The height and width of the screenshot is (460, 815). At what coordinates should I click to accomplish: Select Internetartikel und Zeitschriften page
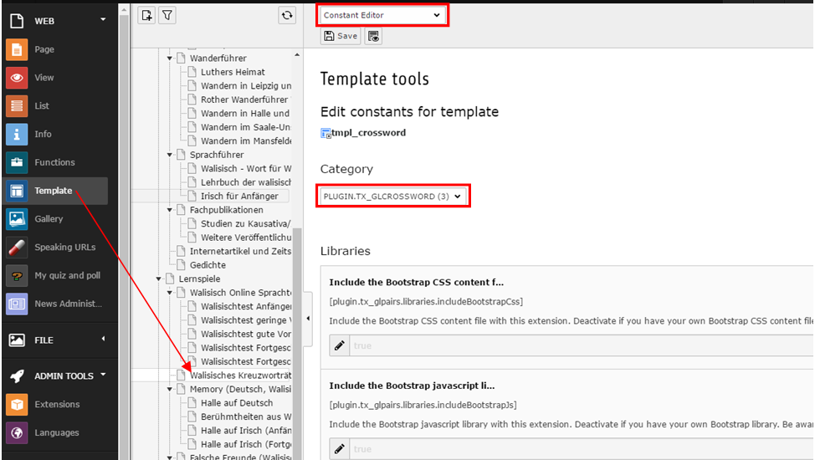point(241,252)
